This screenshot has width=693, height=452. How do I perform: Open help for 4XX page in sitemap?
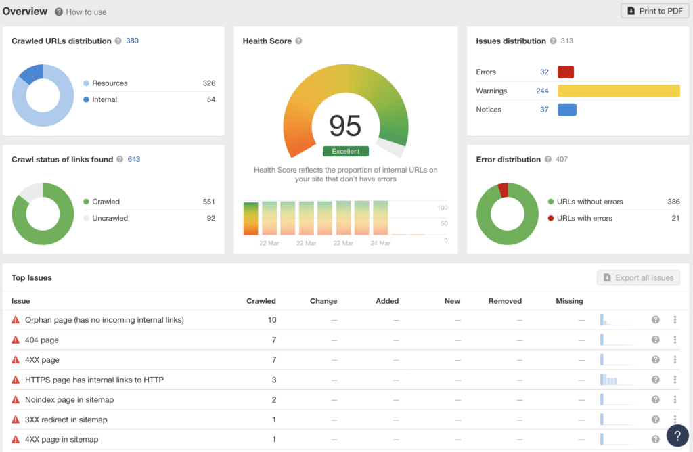pos(655,438)
